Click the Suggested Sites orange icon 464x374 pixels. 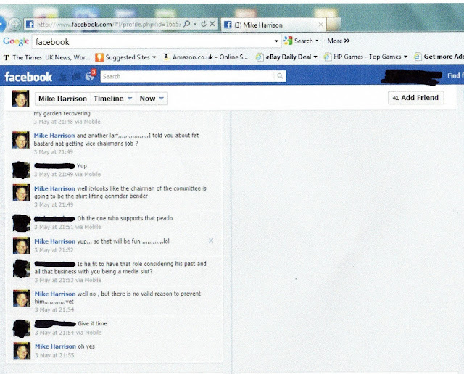click(x=99, y=57)
